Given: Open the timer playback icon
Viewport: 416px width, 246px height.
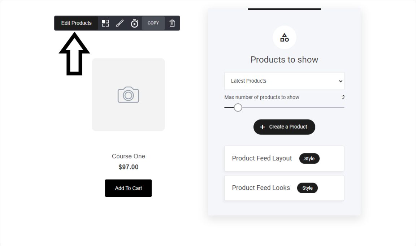Looking at the screenshot, I should pos(134,23).
